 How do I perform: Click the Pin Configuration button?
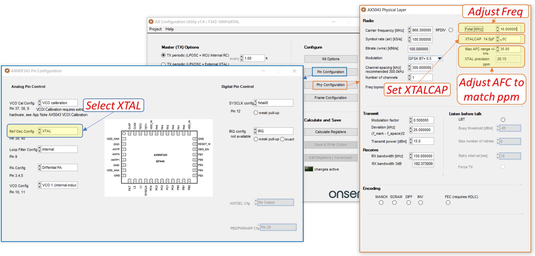pos(330,72)
